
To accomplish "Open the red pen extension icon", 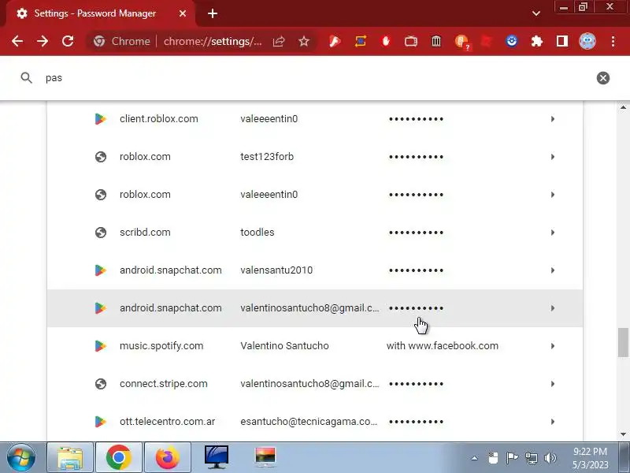I will click(335, 41).
